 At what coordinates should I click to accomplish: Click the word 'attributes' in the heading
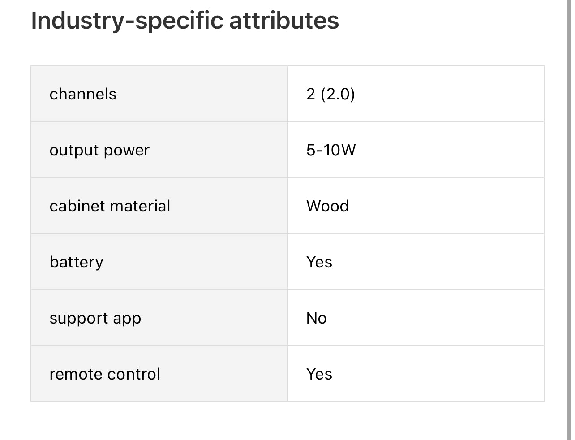pyautogui.click(x=284, y=21)
